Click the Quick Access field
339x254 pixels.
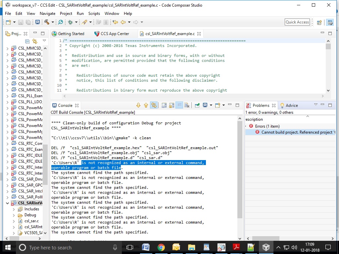[297, 22]
